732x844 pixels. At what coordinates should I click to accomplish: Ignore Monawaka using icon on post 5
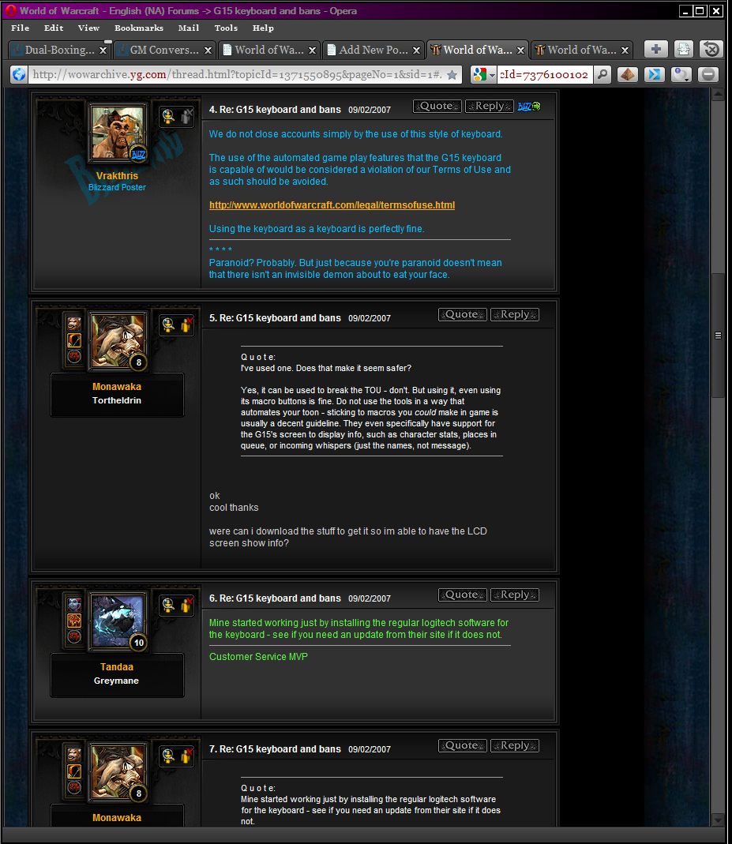(186, 324)
